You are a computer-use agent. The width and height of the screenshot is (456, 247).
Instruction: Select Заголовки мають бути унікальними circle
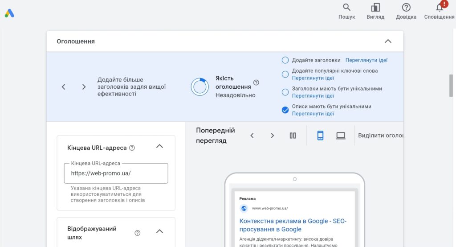coord(285,92)
